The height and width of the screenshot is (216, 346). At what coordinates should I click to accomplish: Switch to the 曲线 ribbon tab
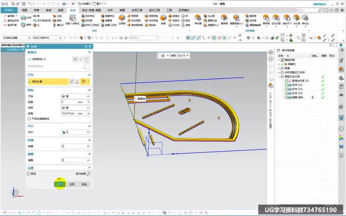tap(49, 10)
